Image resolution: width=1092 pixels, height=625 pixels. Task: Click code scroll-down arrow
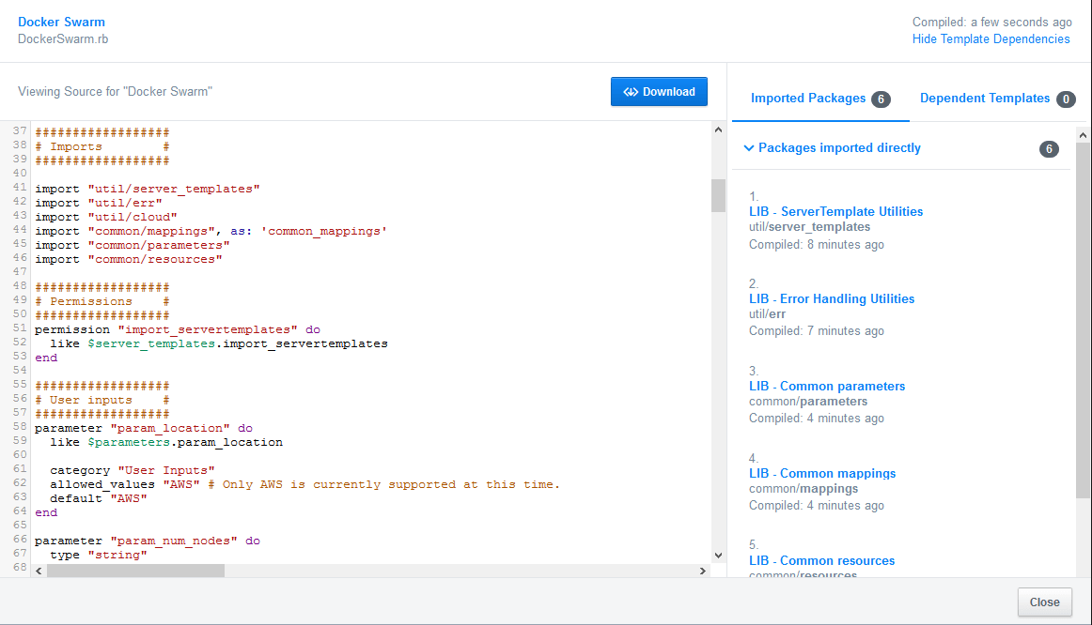click(718, 555)
